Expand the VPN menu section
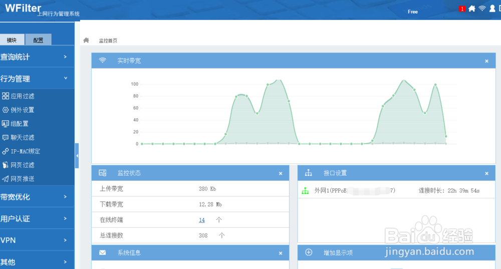Screen dimensions: 501x269 tap(37, 240)
